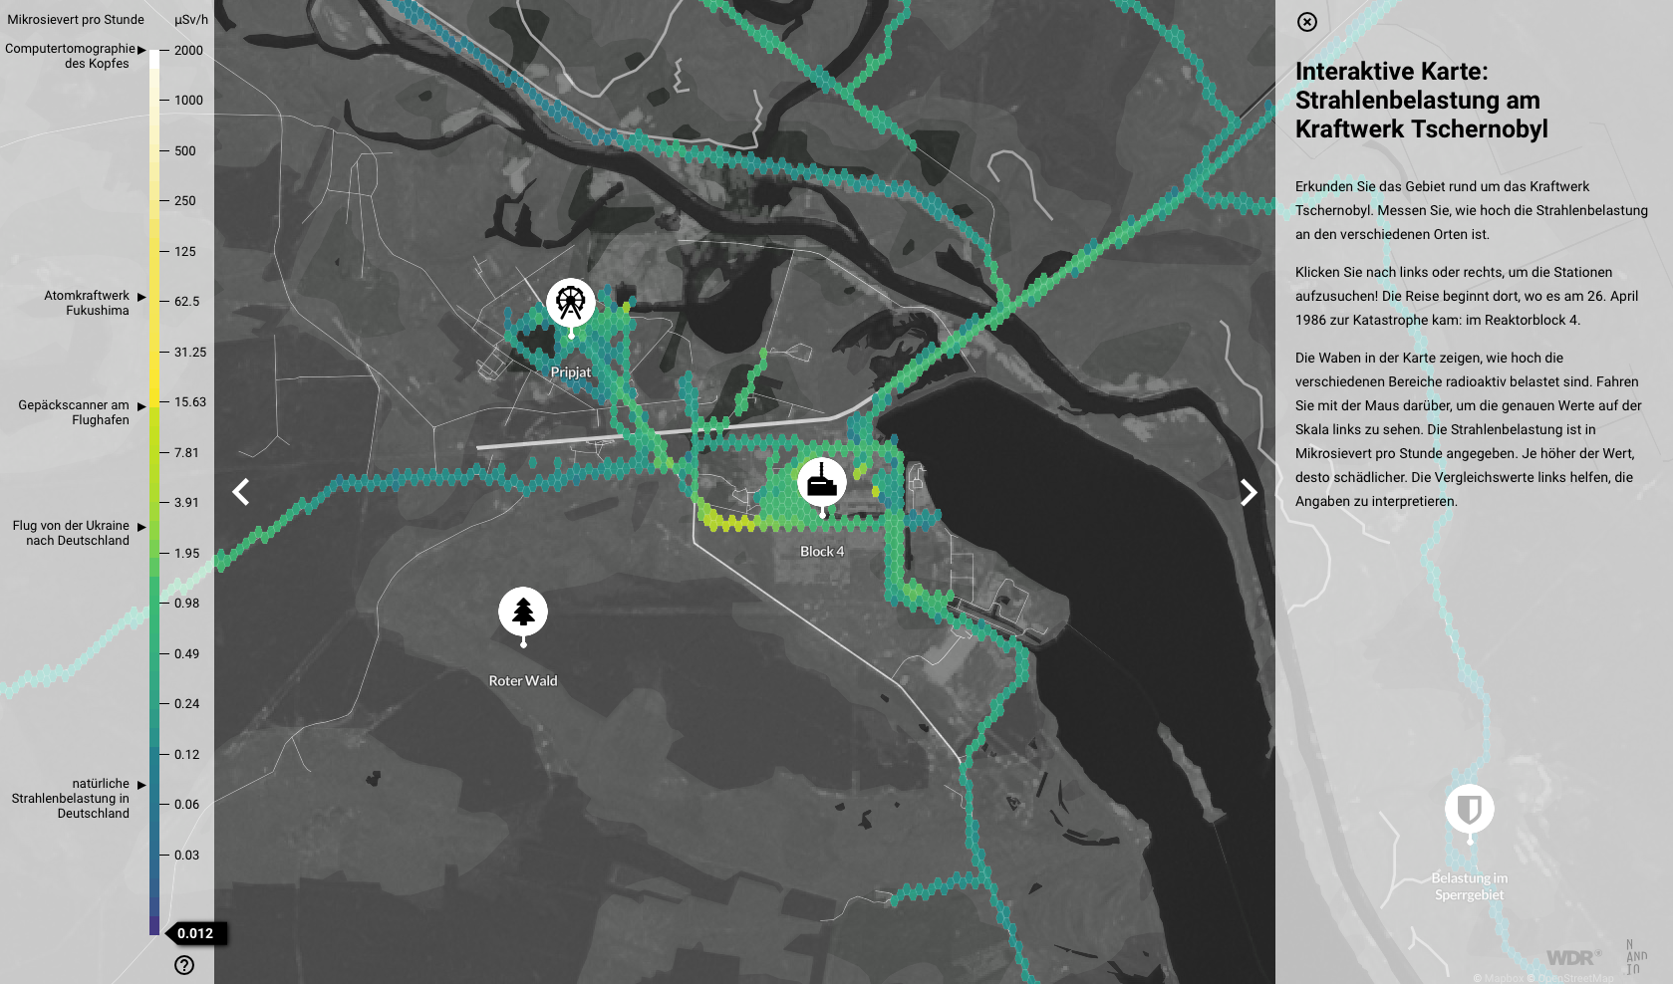Click the Gepäckscanner am Flughafen comparison label
The width and height of the screenshot is (1673, 984).
click(74, 412)
